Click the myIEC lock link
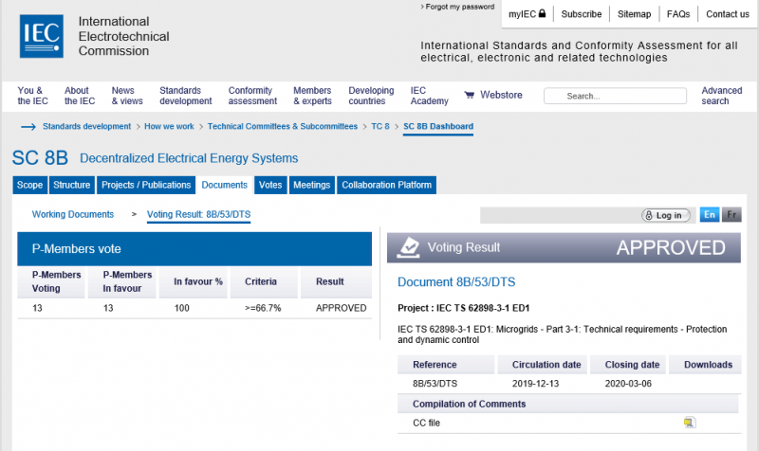759x451 pixels. tap(527, 14)
